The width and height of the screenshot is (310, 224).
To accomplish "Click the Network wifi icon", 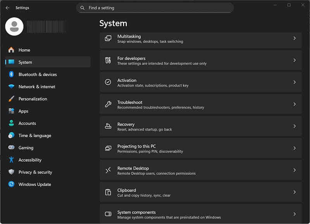I will [x=11, y=86].
